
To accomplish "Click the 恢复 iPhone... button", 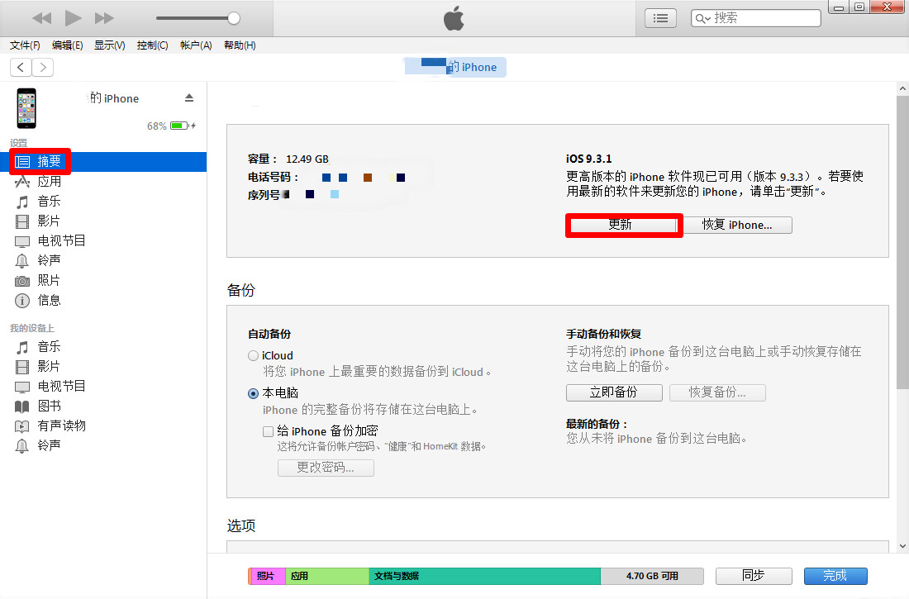I will point(737,225).
